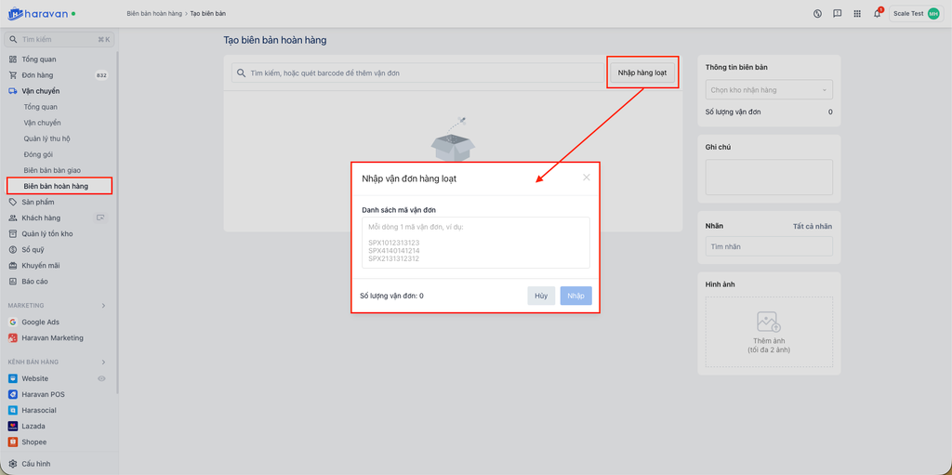
Task: Click the activity clock icon in header
Action: (817, 14)
